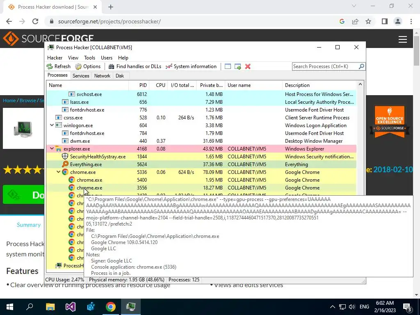Open SourceForge hamburger menu
This screenshot has width=420, height=315.
(403, 39)
